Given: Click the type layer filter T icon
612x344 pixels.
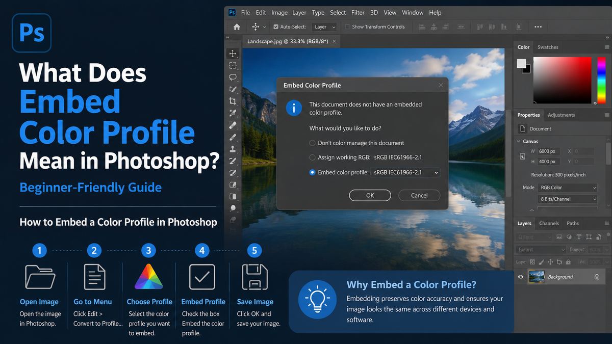Looking at the screenshot, I should [x=579, y=237].
